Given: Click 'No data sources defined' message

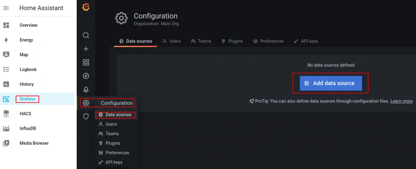Looking at the screenshot, I should [331, 65].
